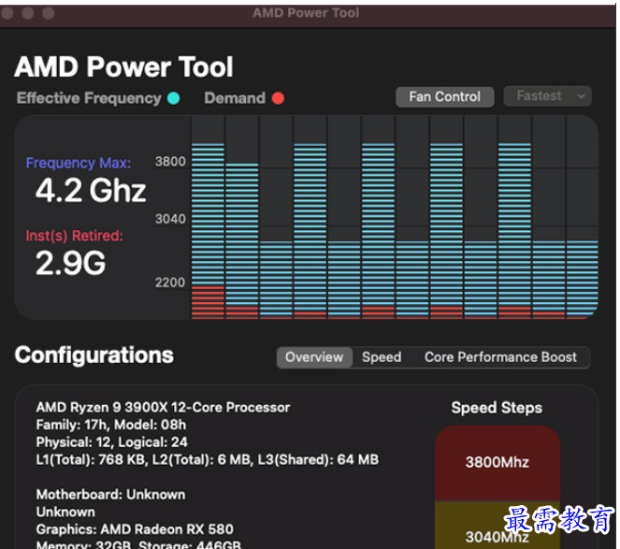Click the cyan Effective Frequency legend dot

coord(174,98)
